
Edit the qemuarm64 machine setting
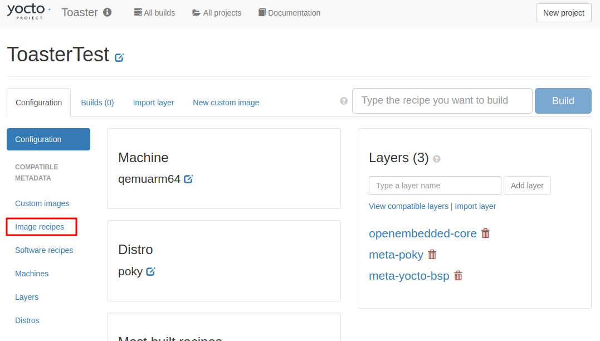click(188, 179)
